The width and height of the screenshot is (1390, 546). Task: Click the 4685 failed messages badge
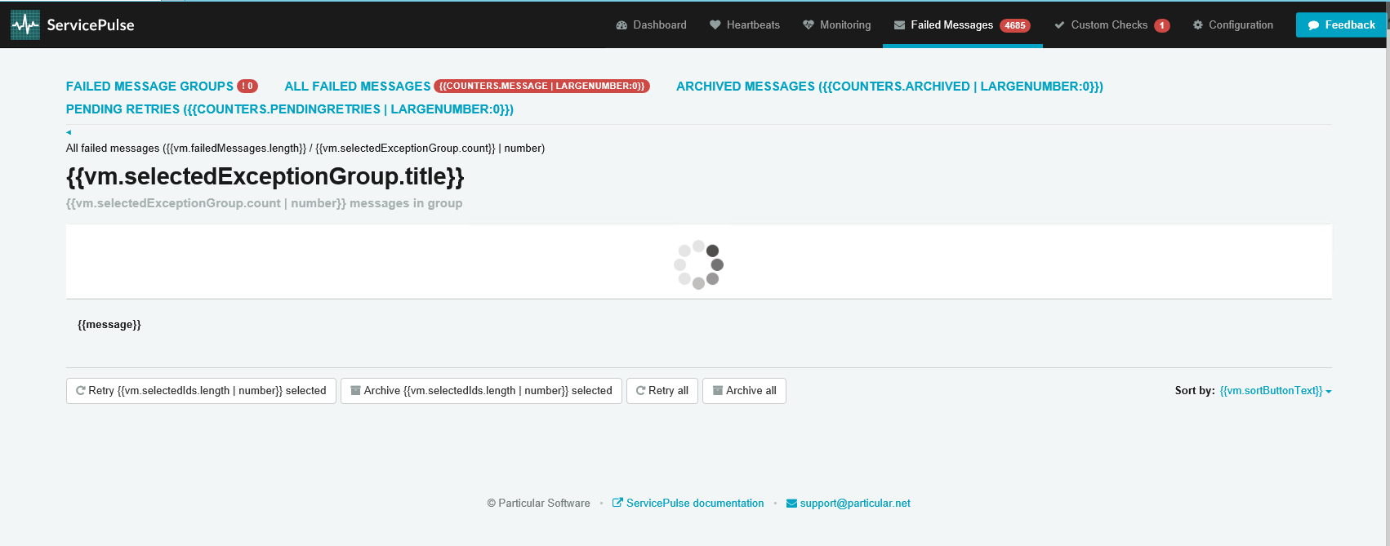(x=1015, y=25)
